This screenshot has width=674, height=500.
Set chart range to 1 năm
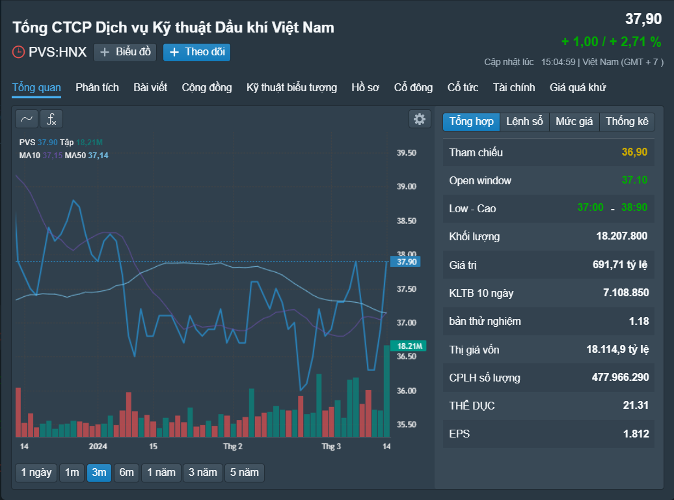click(161, 473)
